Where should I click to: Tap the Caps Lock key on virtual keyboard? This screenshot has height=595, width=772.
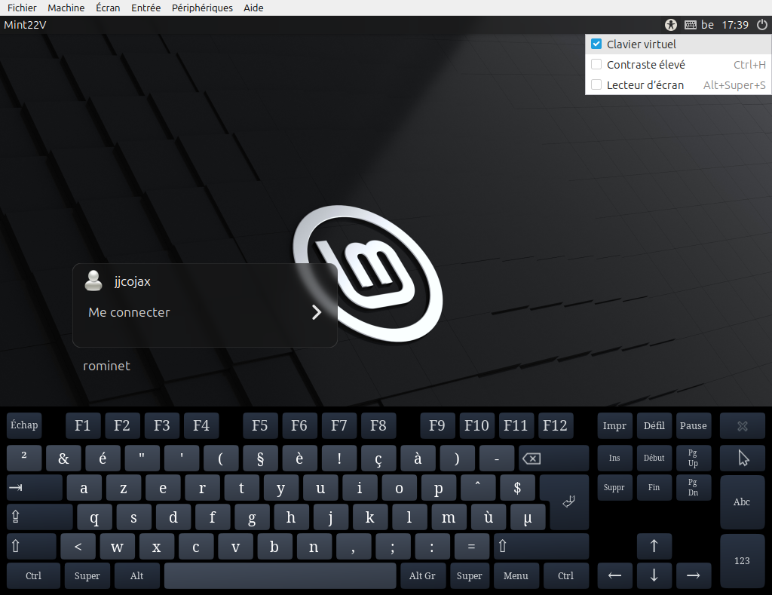tap(39, 517)
